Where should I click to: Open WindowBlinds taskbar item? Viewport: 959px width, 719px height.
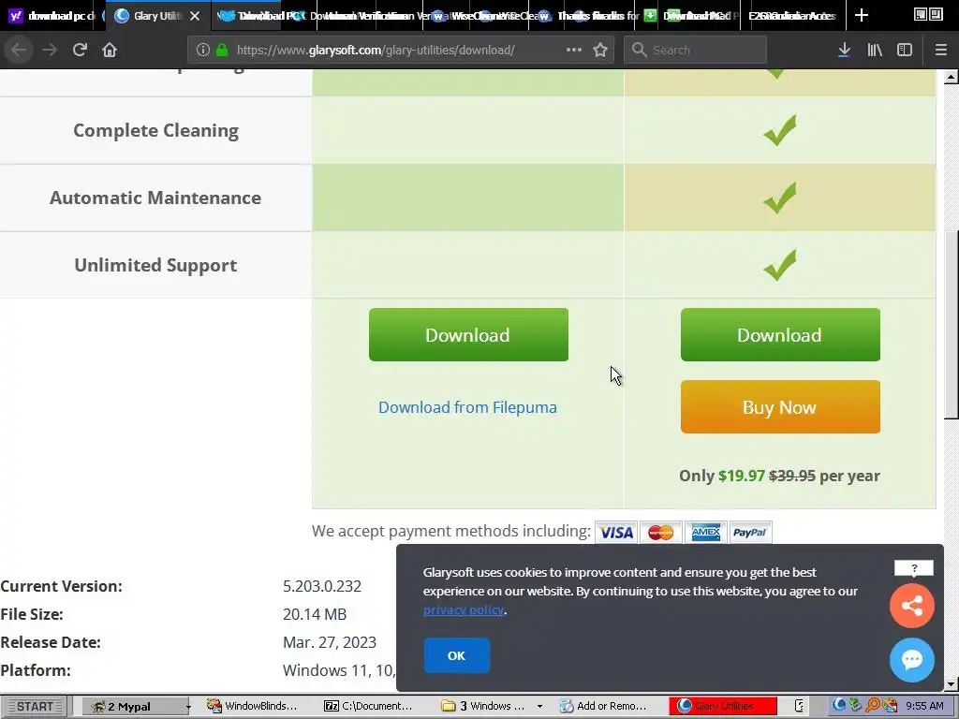pos(253,706)
